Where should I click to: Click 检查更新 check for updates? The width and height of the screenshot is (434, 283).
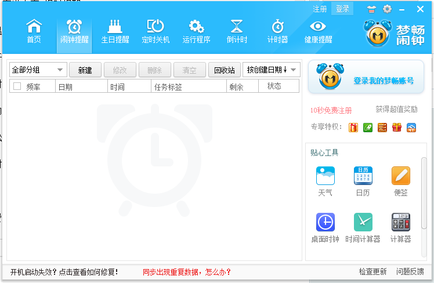tap(372, 271)
